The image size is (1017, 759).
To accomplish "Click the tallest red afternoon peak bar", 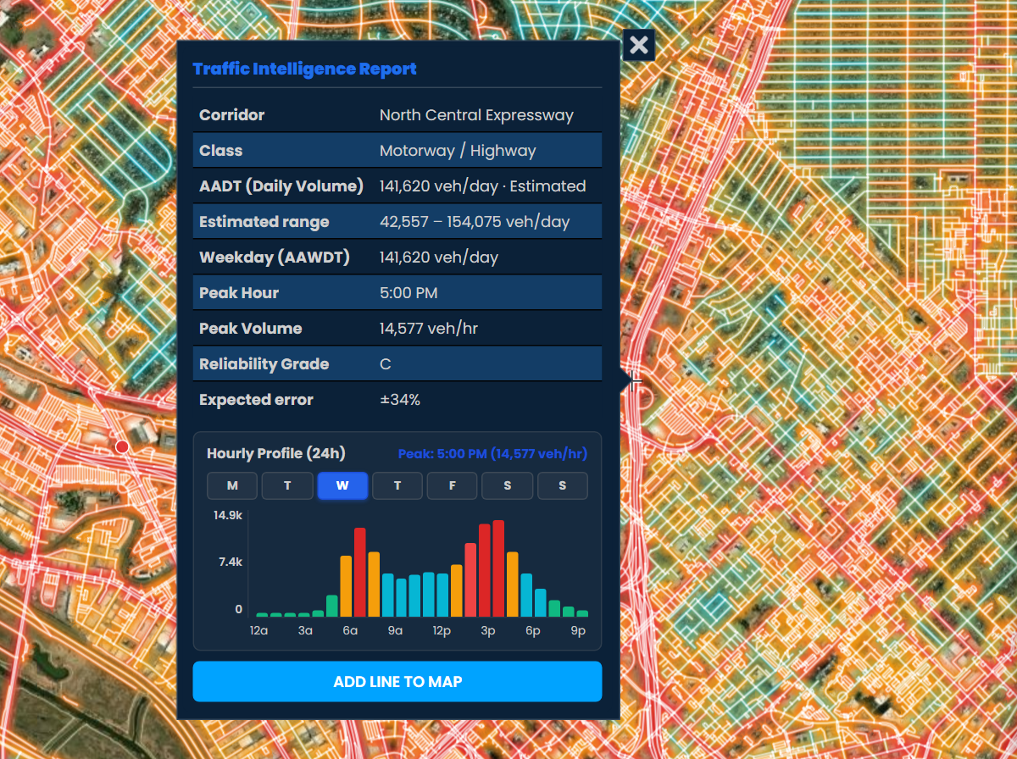I will pyautogui.click(x=498, y=568).
